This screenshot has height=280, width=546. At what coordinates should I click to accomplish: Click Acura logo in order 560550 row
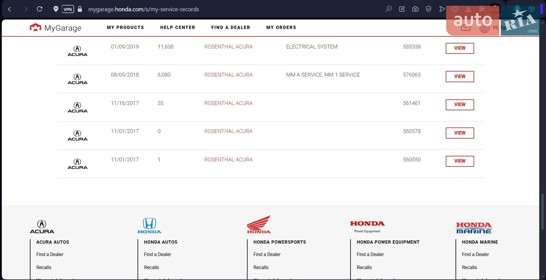pyautogui.click(x=77, y=164)
